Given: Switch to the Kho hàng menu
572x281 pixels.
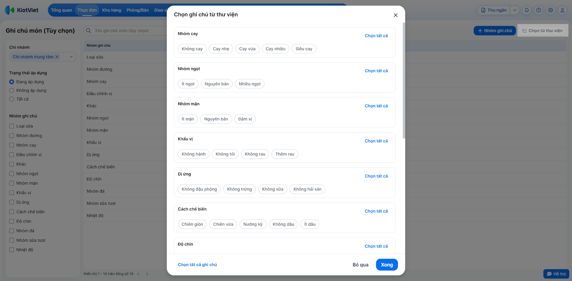Looking at the screenshot, I should [x=112, y=10].
